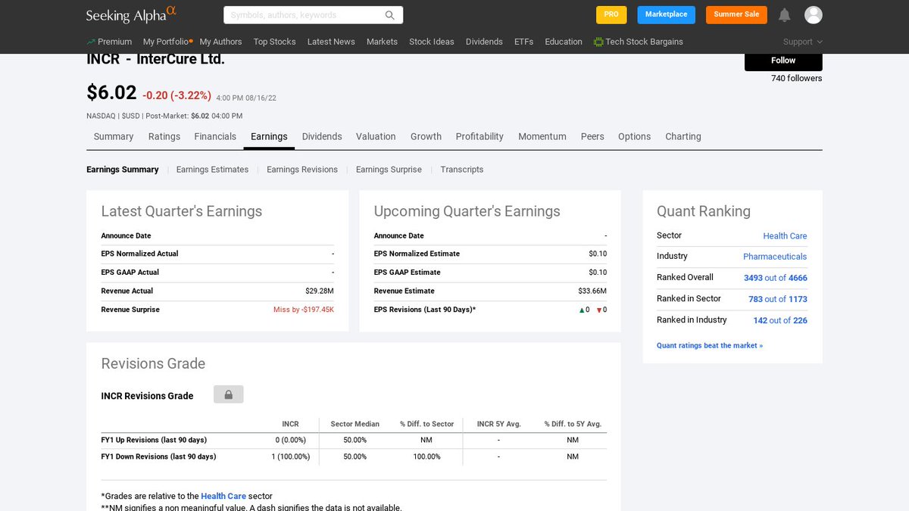Click FY1 Down Revisions row label
Image resolution: width=909 pixels, height=511 pixels.
(158, 456)
